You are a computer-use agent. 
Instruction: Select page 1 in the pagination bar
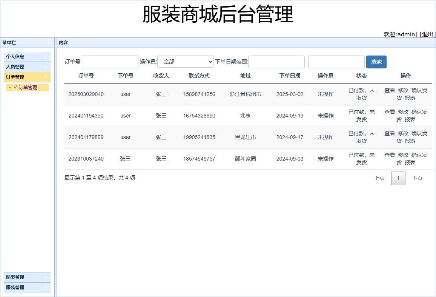pyautogui.click(x=398, y=178)
